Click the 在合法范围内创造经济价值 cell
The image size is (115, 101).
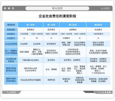80,44
